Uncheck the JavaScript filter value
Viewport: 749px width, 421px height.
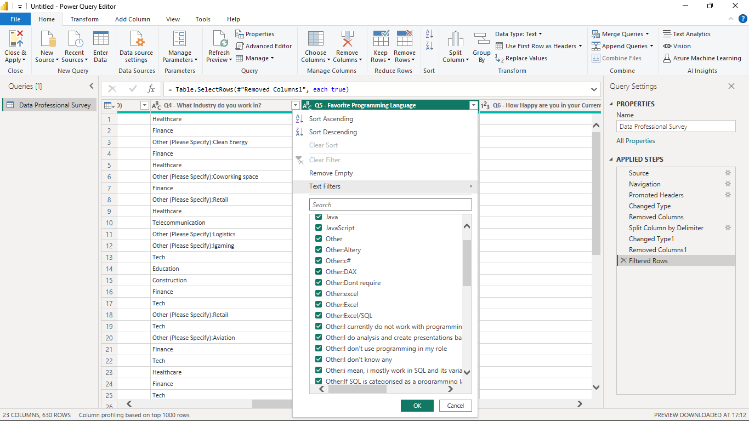tap(319, 228)
